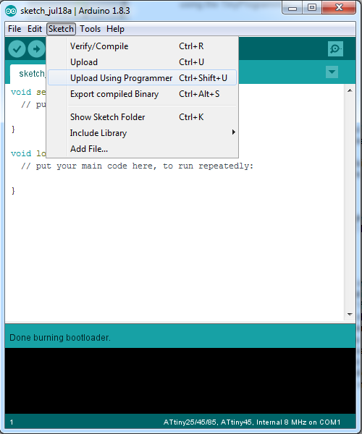Click the Arduino infinity logo in title bar
The height and width of the screenshot is (434, 362).
point(11,11)
